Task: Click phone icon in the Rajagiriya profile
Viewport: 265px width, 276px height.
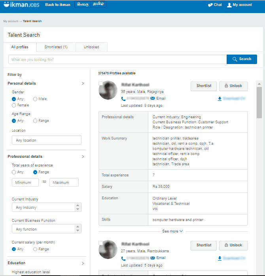Action: pyautogui.click(x=123, y=99)
